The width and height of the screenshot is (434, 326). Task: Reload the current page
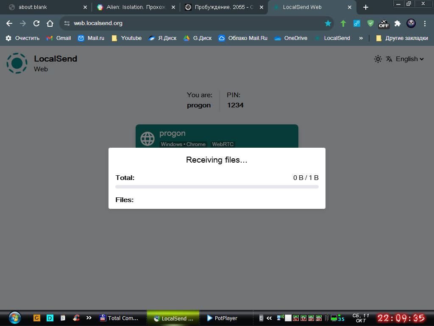(x=36, y=23)
